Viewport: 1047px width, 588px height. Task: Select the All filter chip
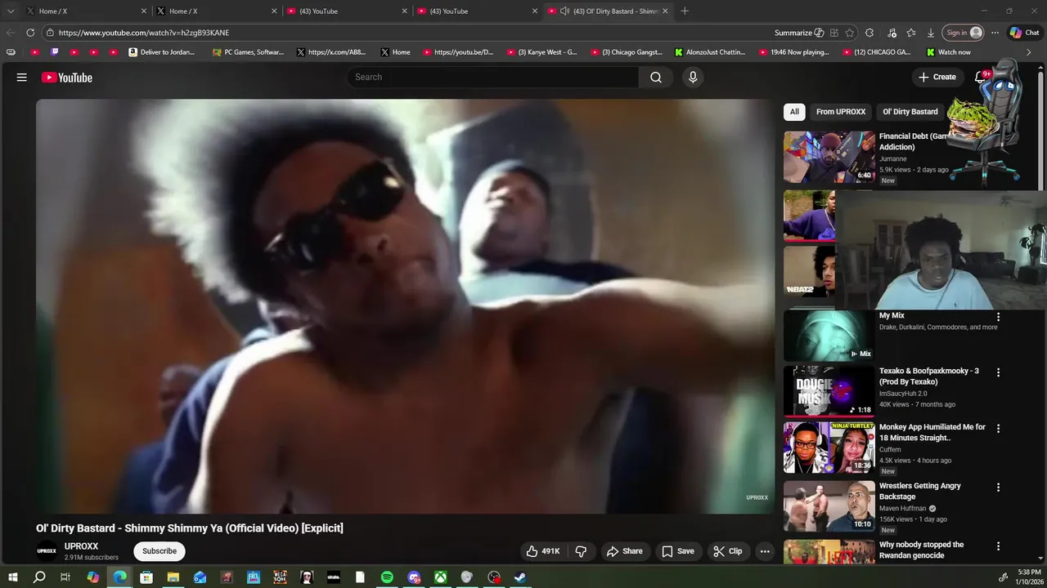794,112
